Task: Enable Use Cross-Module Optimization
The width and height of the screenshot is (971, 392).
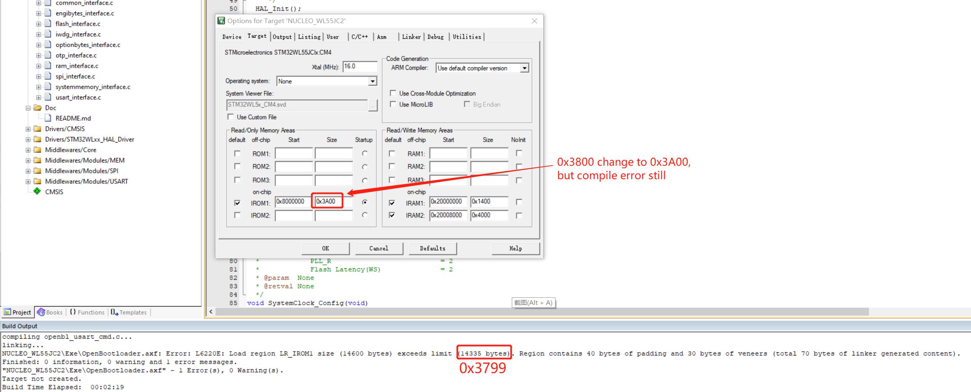Action: (393, 93)
